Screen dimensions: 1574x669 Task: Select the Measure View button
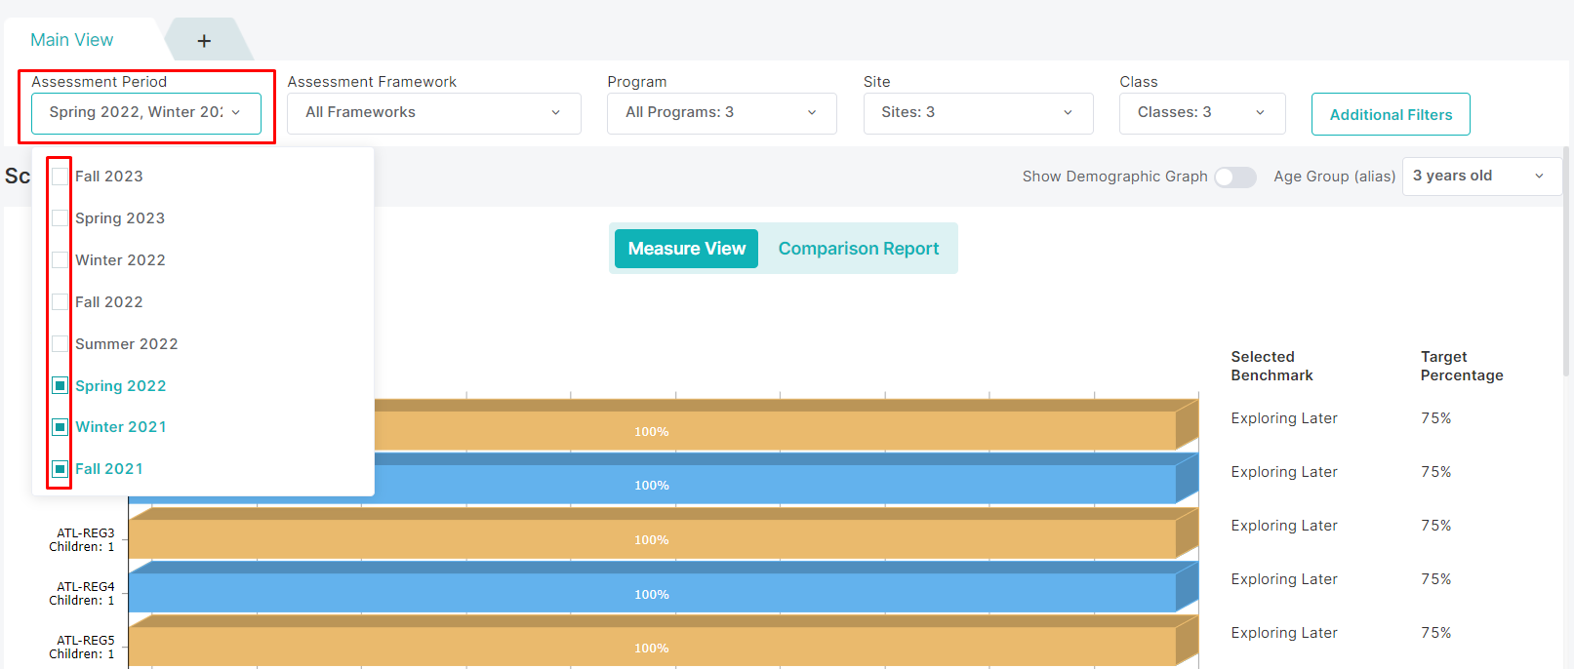pyautogui.click(x=686, y=249)
